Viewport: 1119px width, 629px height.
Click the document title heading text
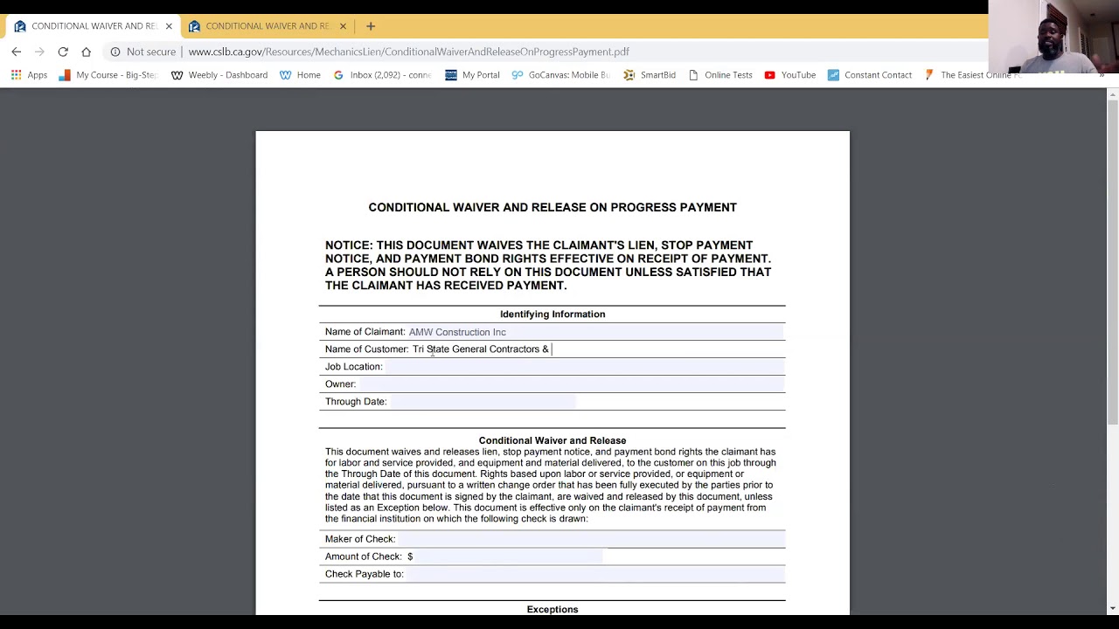click(553, 207)
